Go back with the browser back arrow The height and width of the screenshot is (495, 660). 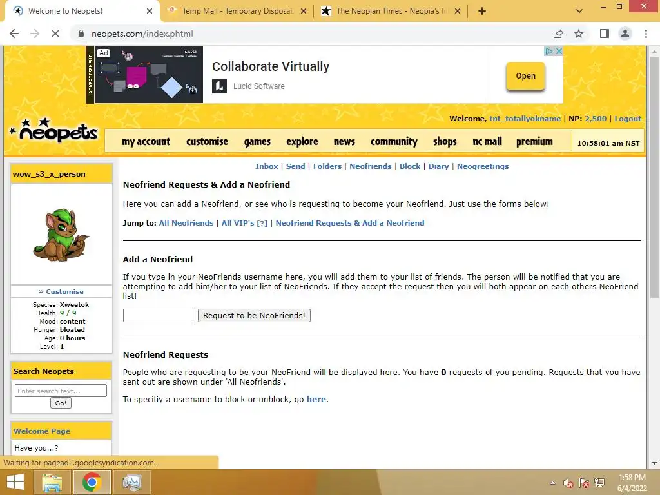14,34
